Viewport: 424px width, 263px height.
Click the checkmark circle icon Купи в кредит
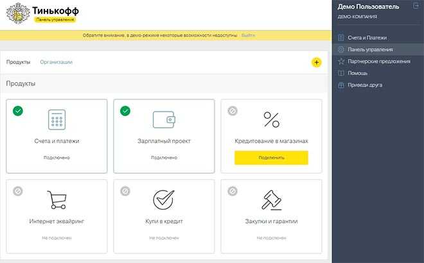(x=164, y=199)
